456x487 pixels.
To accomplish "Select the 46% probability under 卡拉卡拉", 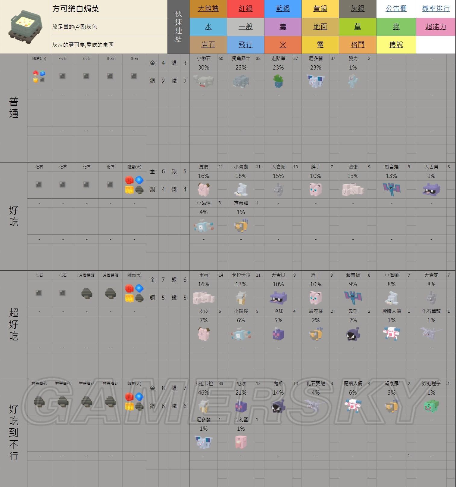I will [x=204, y=392].
